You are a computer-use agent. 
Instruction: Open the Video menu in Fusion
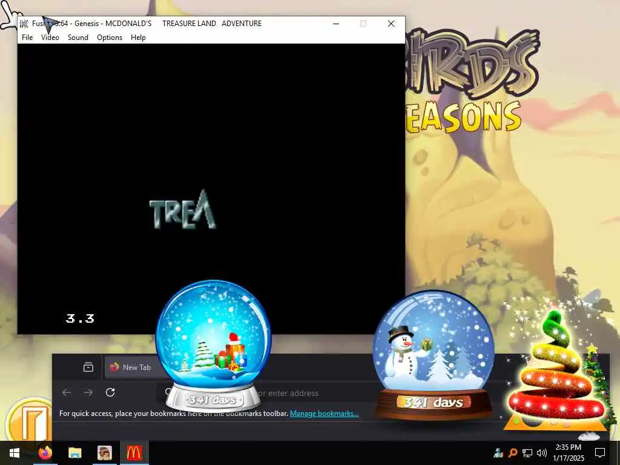50,37
